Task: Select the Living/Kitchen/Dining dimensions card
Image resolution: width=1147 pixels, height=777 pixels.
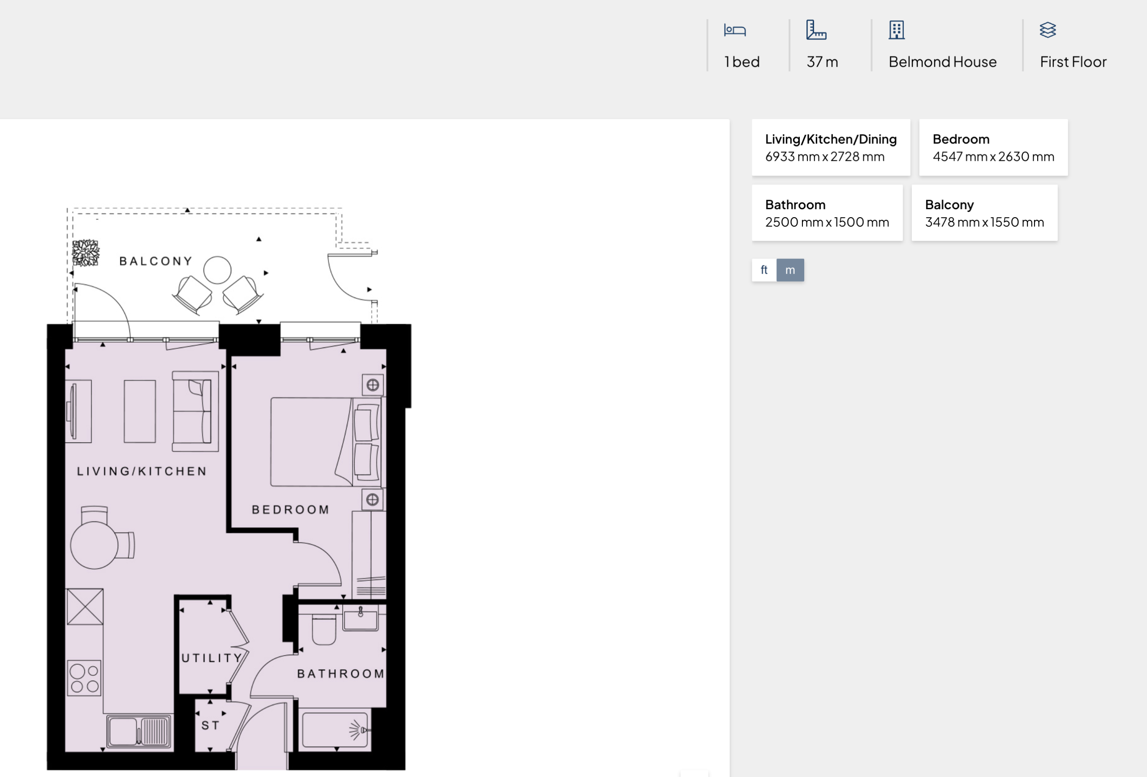Action: pyautogui.click(x=831, y=147)
